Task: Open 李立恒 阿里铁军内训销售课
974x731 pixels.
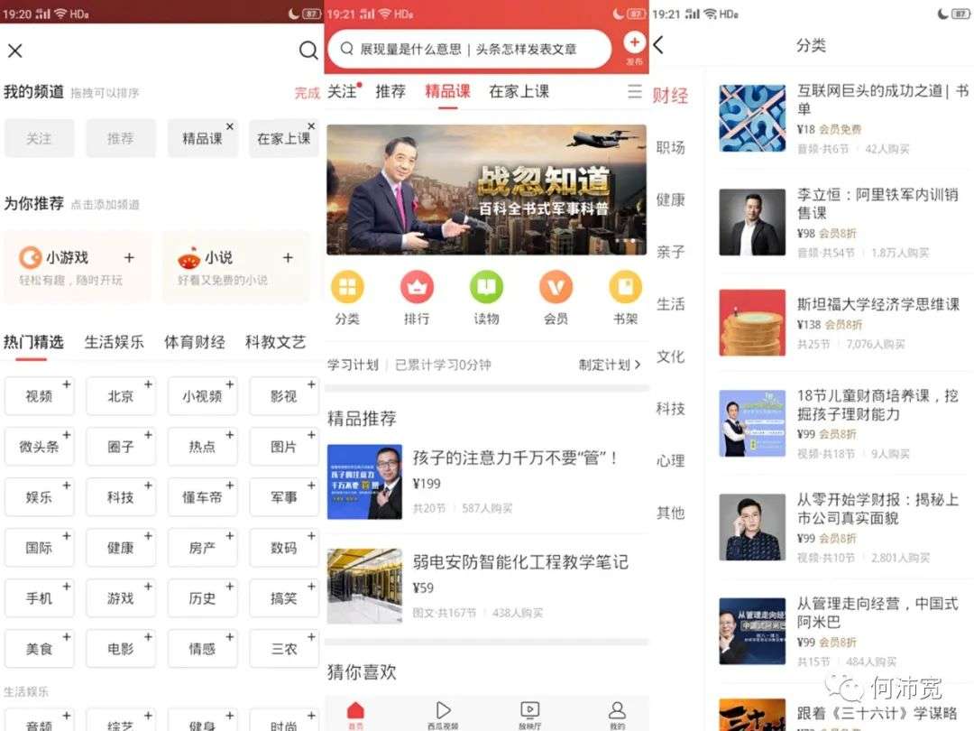Action: click(843, 223)
